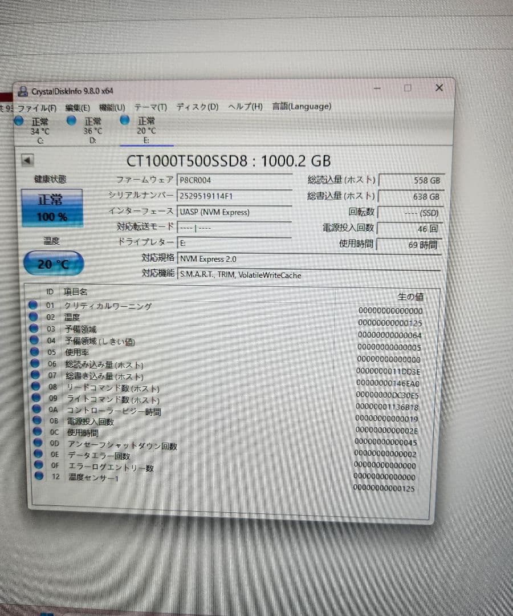The height and width of the screenshot is (616, 513).
Task: Click the NVM Express 2.0 standard field
Action: (x=310, y=259)
